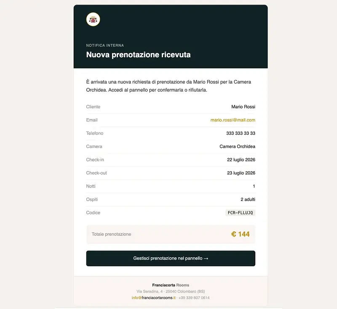This screenshot has height=309, width=337.
Task: Click the Camera Orchidea room value
Action: [237, 147]
